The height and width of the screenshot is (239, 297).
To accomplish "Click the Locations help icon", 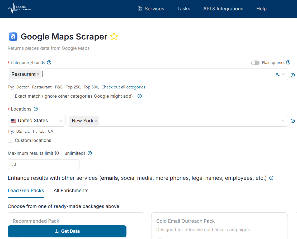I will 36,109.
